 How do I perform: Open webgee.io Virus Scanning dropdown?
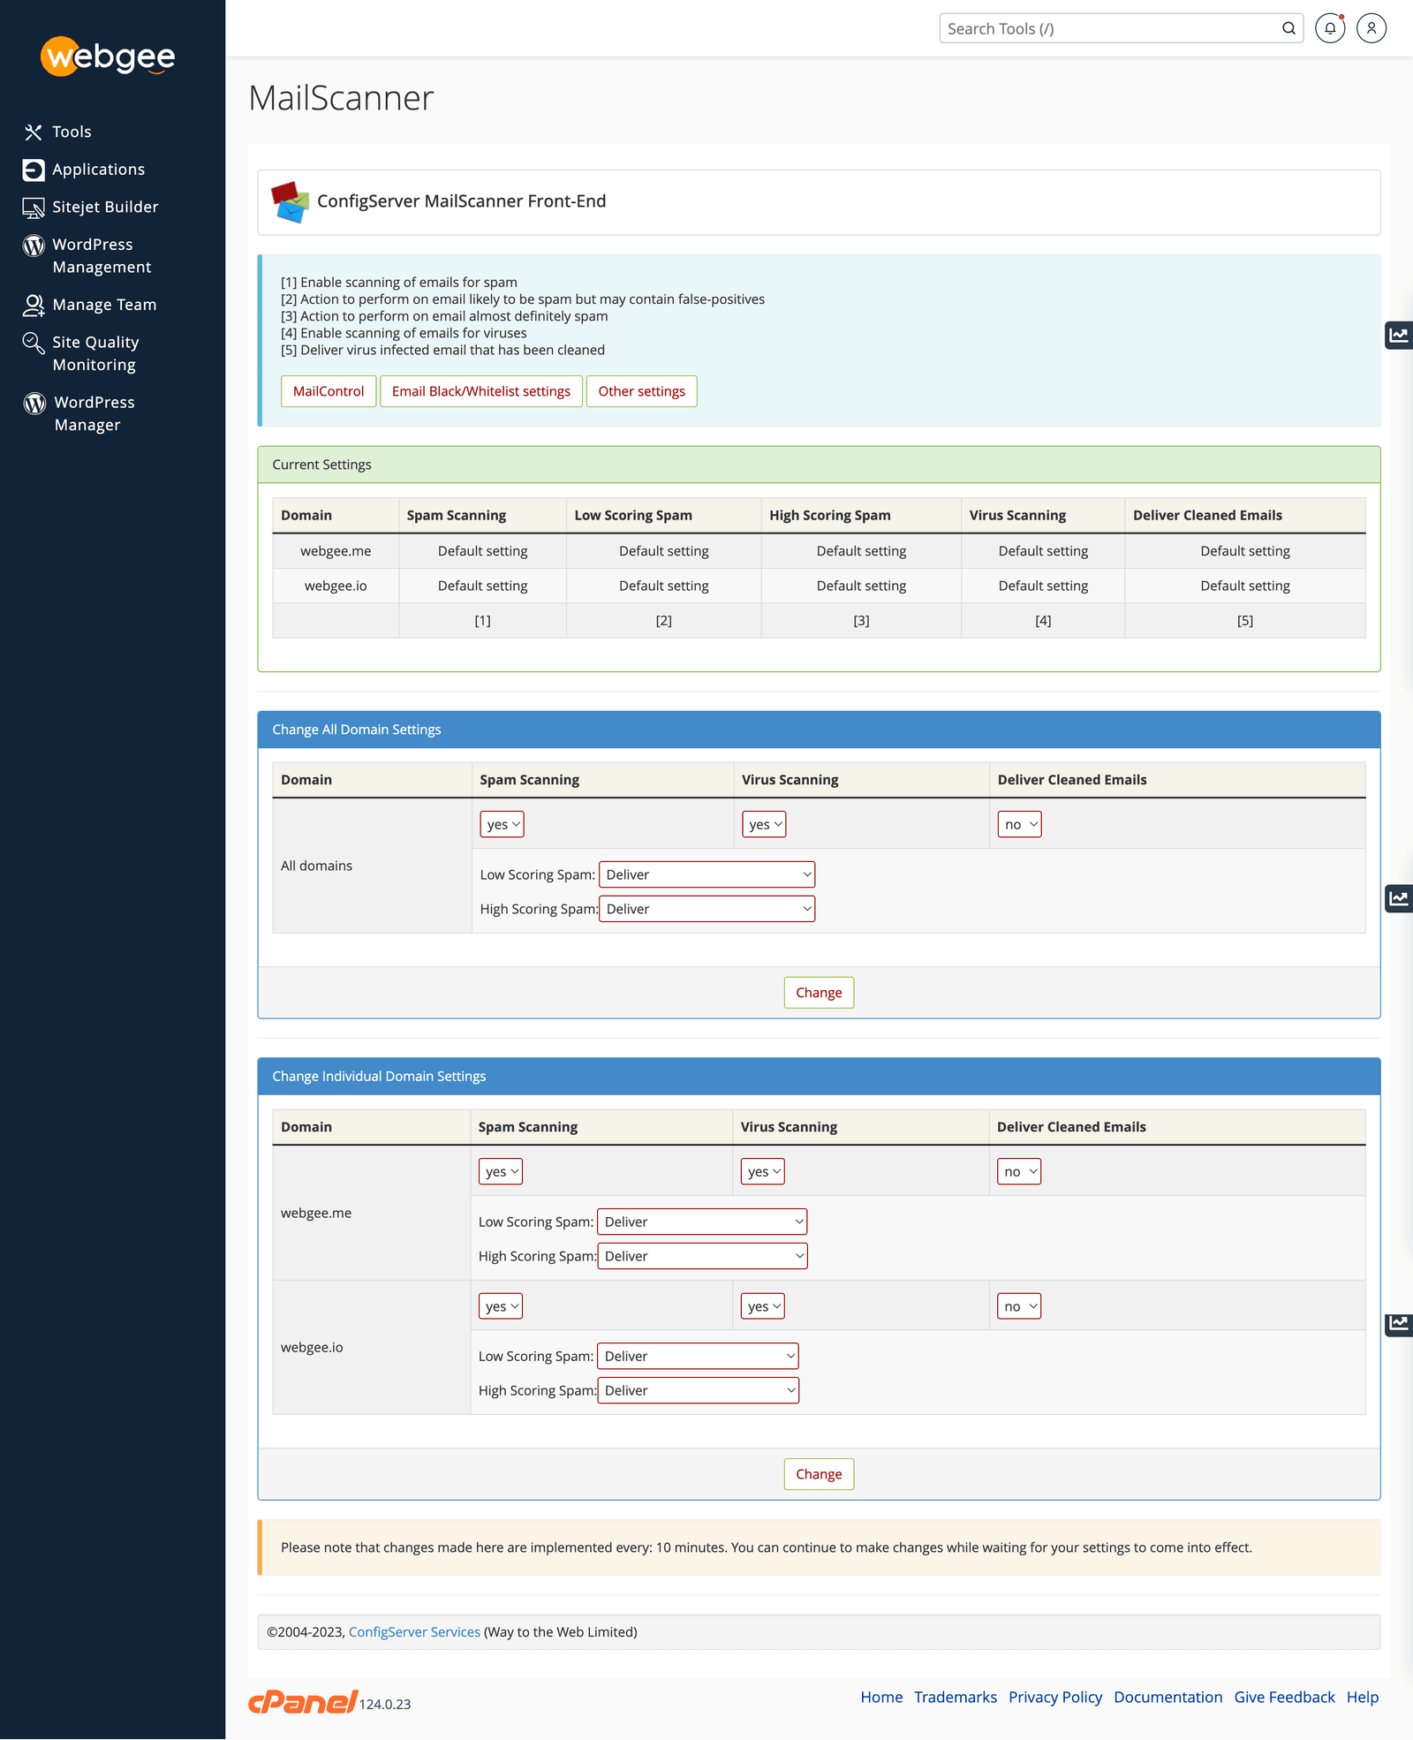coord(763,1306)
